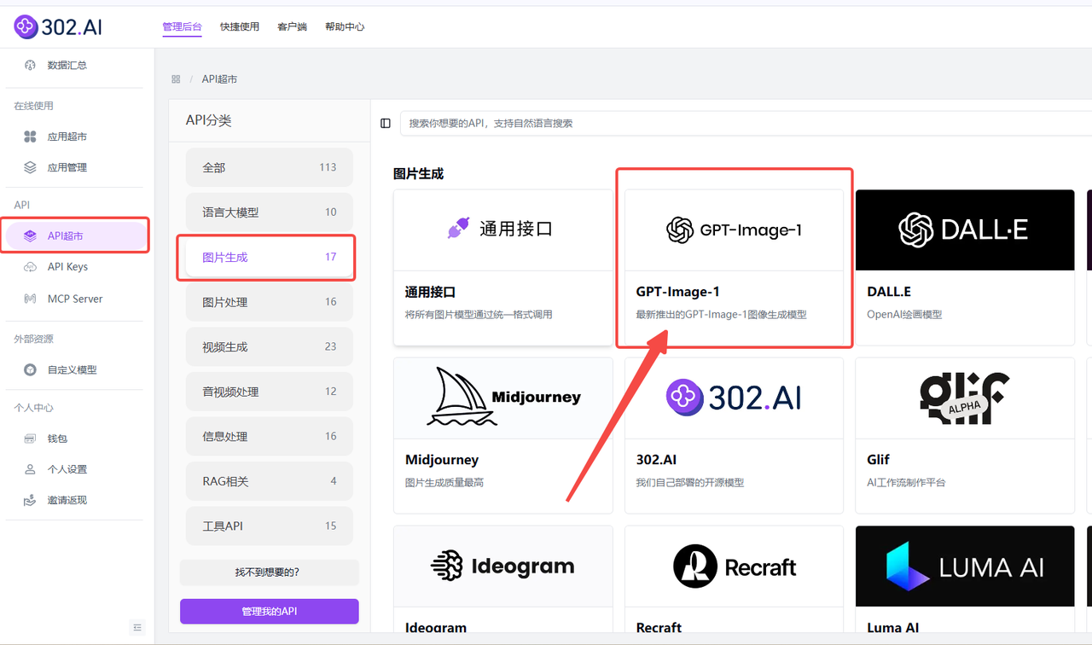Open the 快捷使用 tab
Image resolution: width=1092 pixels, height=645 pixels.
[x=240, y=26]
